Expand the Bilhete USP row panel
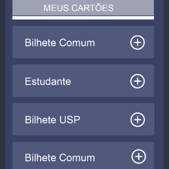Viewport: 169px width, 169px height. tap(83, 119)
